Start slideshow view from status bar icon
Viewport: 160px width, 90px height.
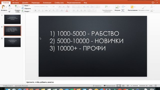pos(128,86)
